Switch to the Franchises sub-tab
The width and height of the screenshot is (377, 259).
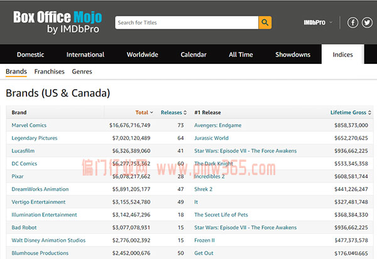(x=49, y=71)
